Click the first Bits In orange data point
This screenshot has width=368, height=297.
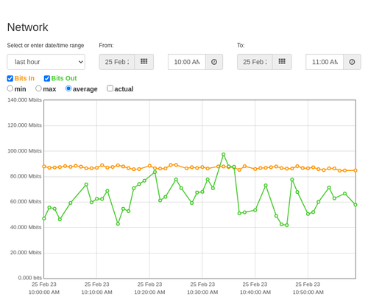click(44, 167)
